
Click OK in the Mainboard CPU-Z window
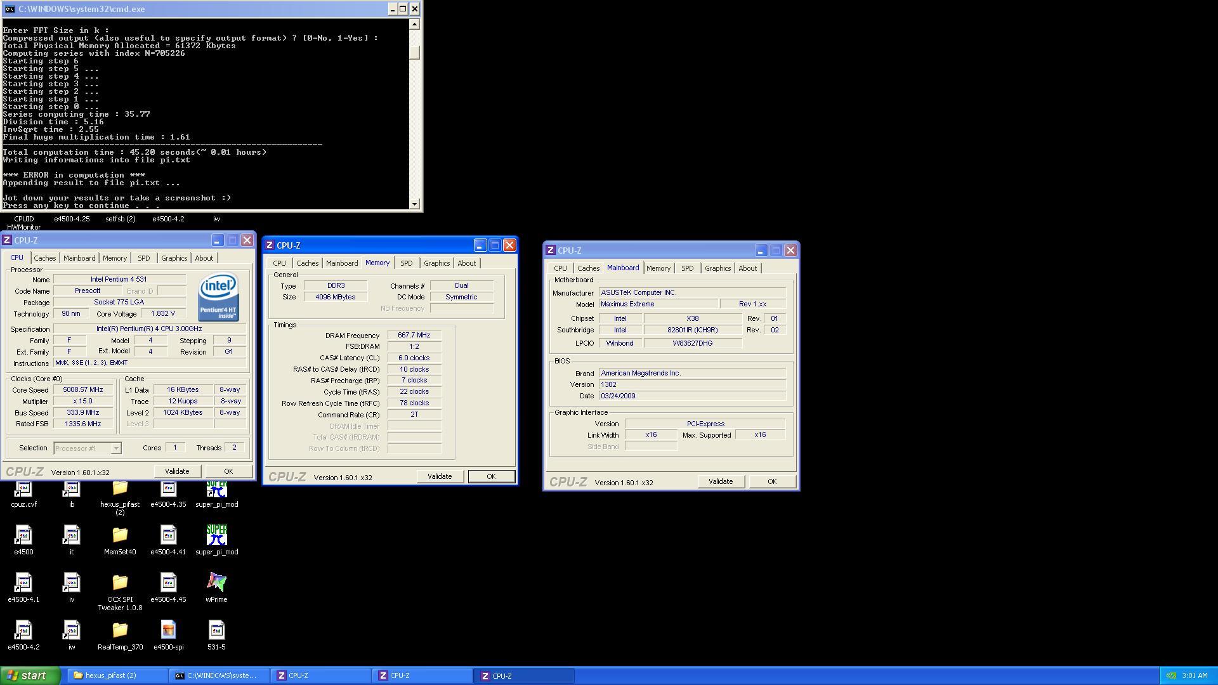(772, 481)
